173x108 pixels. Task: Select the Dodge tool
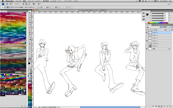[x=30, y=44]
